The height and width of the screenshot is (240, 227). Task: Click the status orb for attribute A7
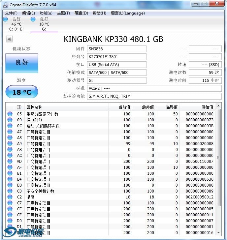(10, 132)
